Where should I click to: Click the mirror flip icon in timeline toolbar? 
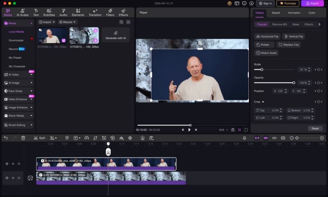pos(121,138)
